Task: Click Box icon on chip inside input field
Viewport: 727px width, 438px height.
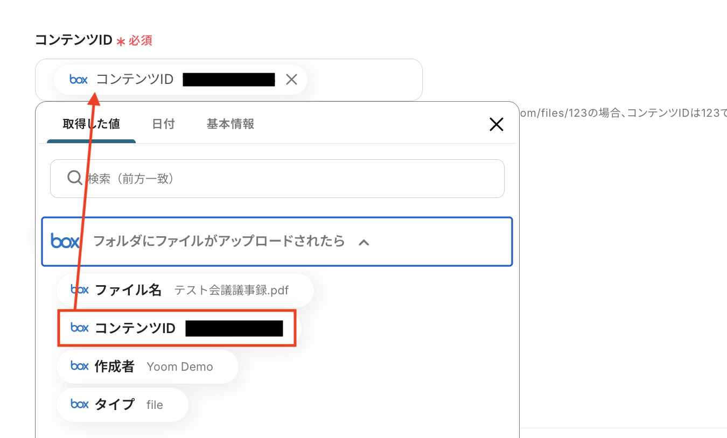Action: point(79,80)
